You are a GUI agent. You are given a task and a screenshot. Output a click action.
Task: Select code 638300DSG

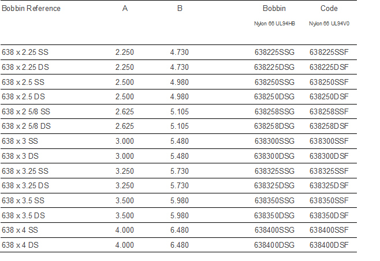click(274, 156)
